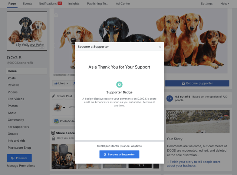The height and width of the screenshot is (175, 237).
Task: Click the green Supporter Badge icon
Action: (119, 85)
